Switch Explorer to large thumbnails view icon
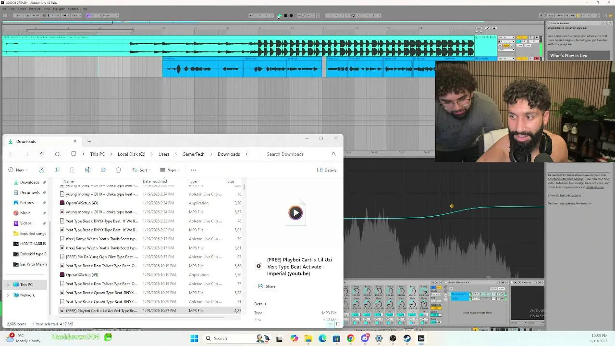 click(x=338, y=324)
